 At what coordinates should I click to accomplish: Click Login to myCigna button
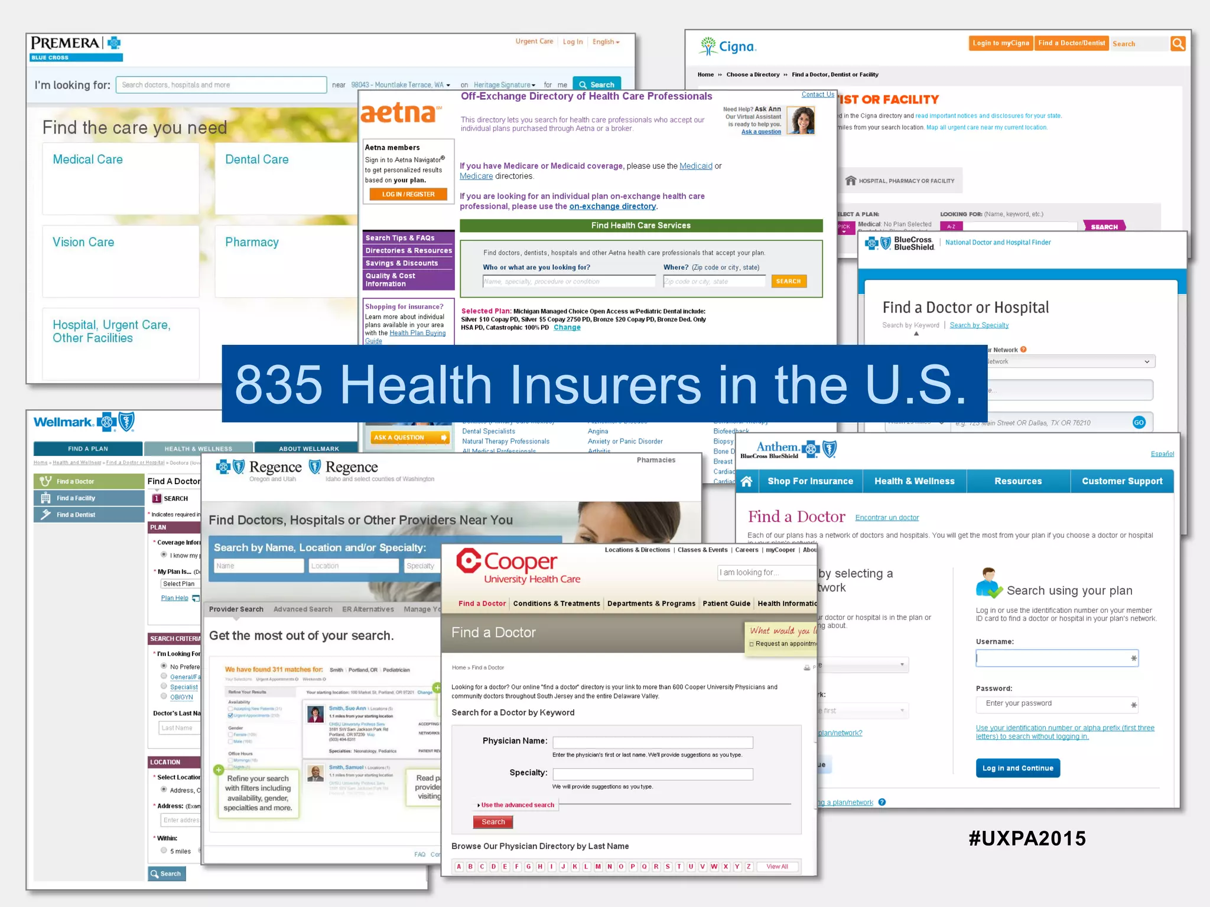[x=1001, y=43]
